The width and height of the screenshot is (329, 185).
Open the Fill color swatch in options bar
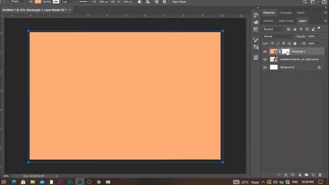[x=38, y=2]
